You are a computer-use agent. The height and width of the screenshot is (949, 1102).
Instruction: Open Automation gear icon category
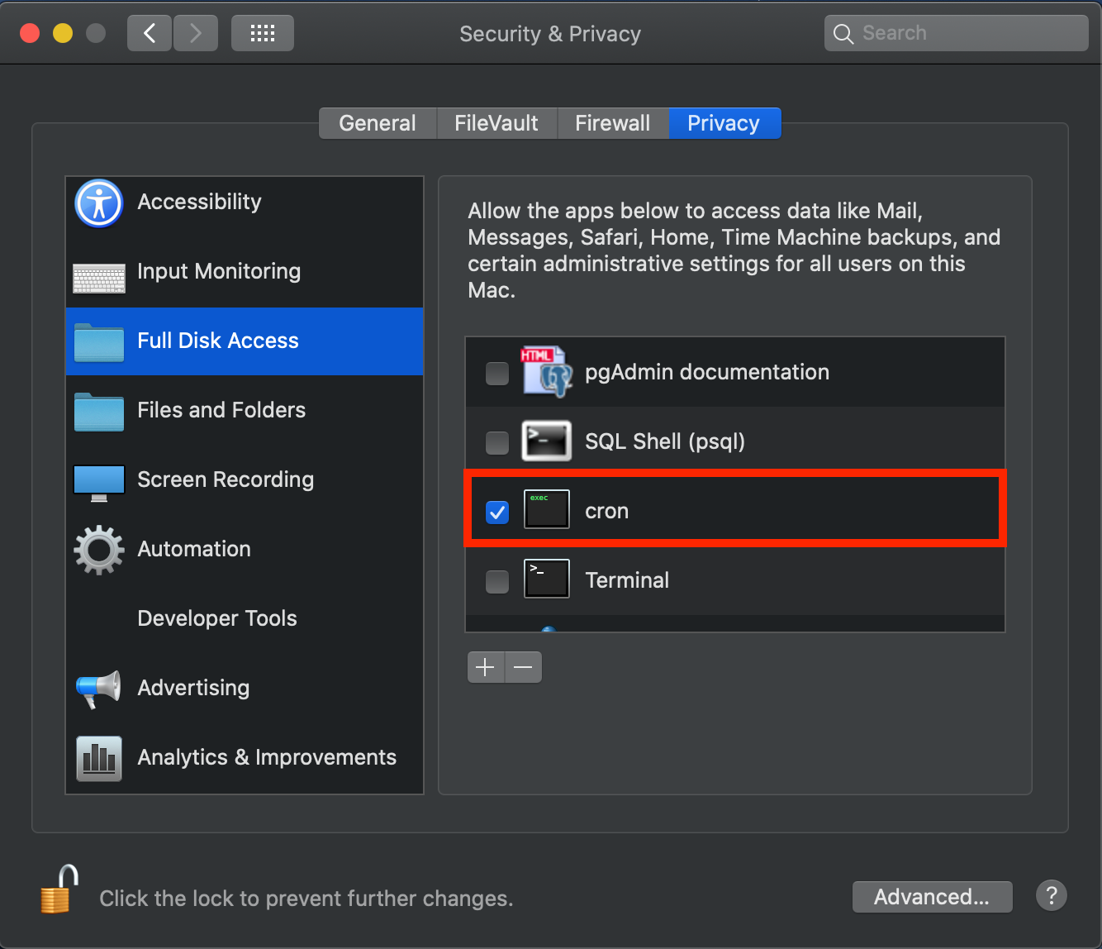[99, 550]
